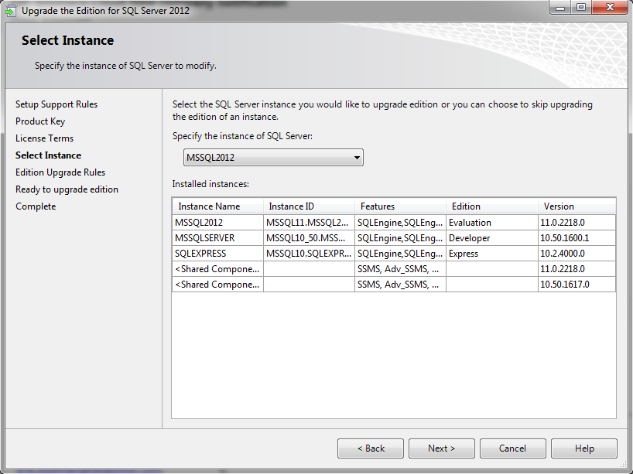The image size is (633, 474).
Task: Select the License Terms step
Action: pos(44,138)
